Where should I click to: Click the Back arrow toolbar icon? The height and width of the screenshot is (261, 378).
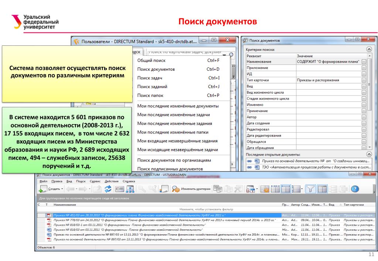[x=70, y=189]
